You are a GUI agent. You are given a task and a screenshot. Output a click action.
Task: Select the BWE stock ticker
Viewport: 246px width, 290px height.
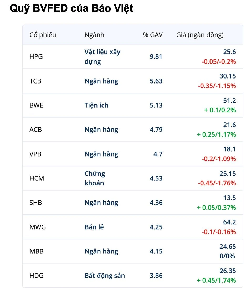coord(36,105)
